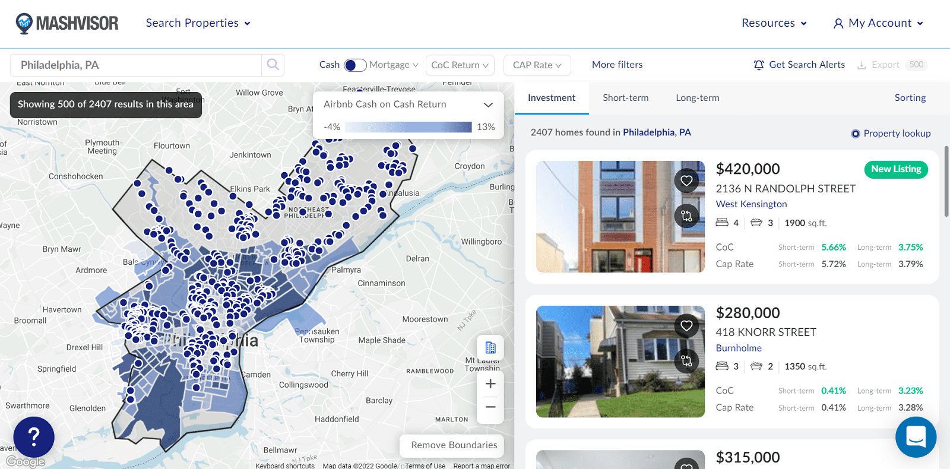The width and height of the screenshot is (950, 469).
Task: Open Search Properties dropdown menu
Action: click(x=198, y=23)
